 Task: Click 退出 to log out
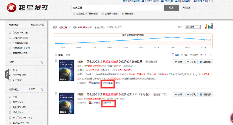tap(211, 1)
